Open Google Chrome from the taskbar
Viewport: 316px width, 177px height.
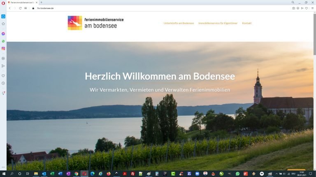coord(76,174)
